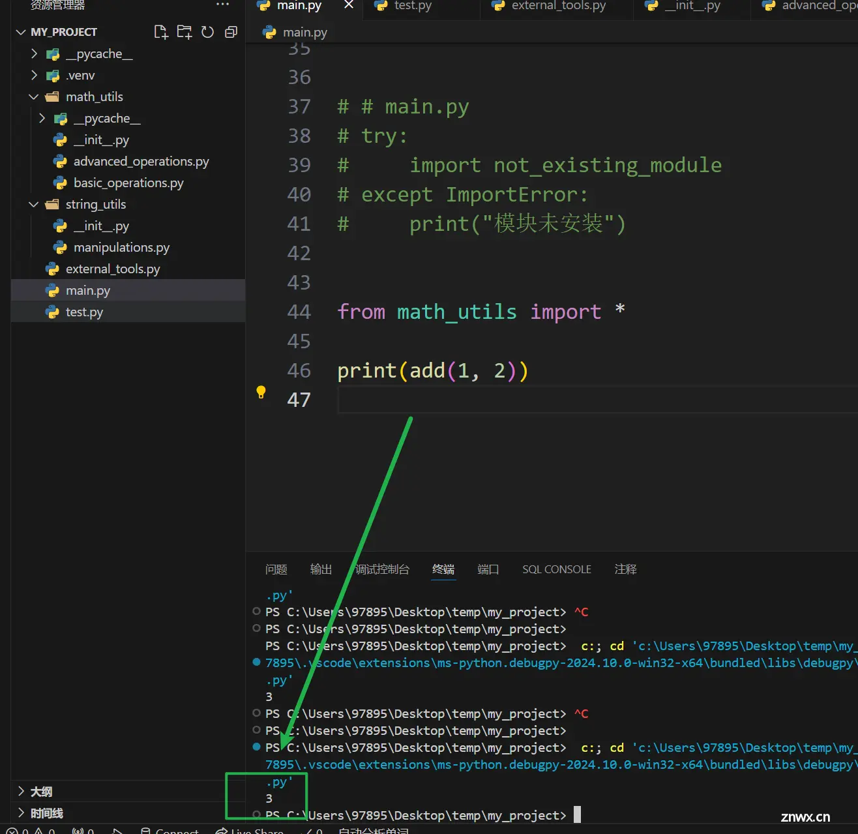Open basic_operations.py in the file tree
Image resolution: width=858 pixels, height=834 pixels.
tap(128, 183)
